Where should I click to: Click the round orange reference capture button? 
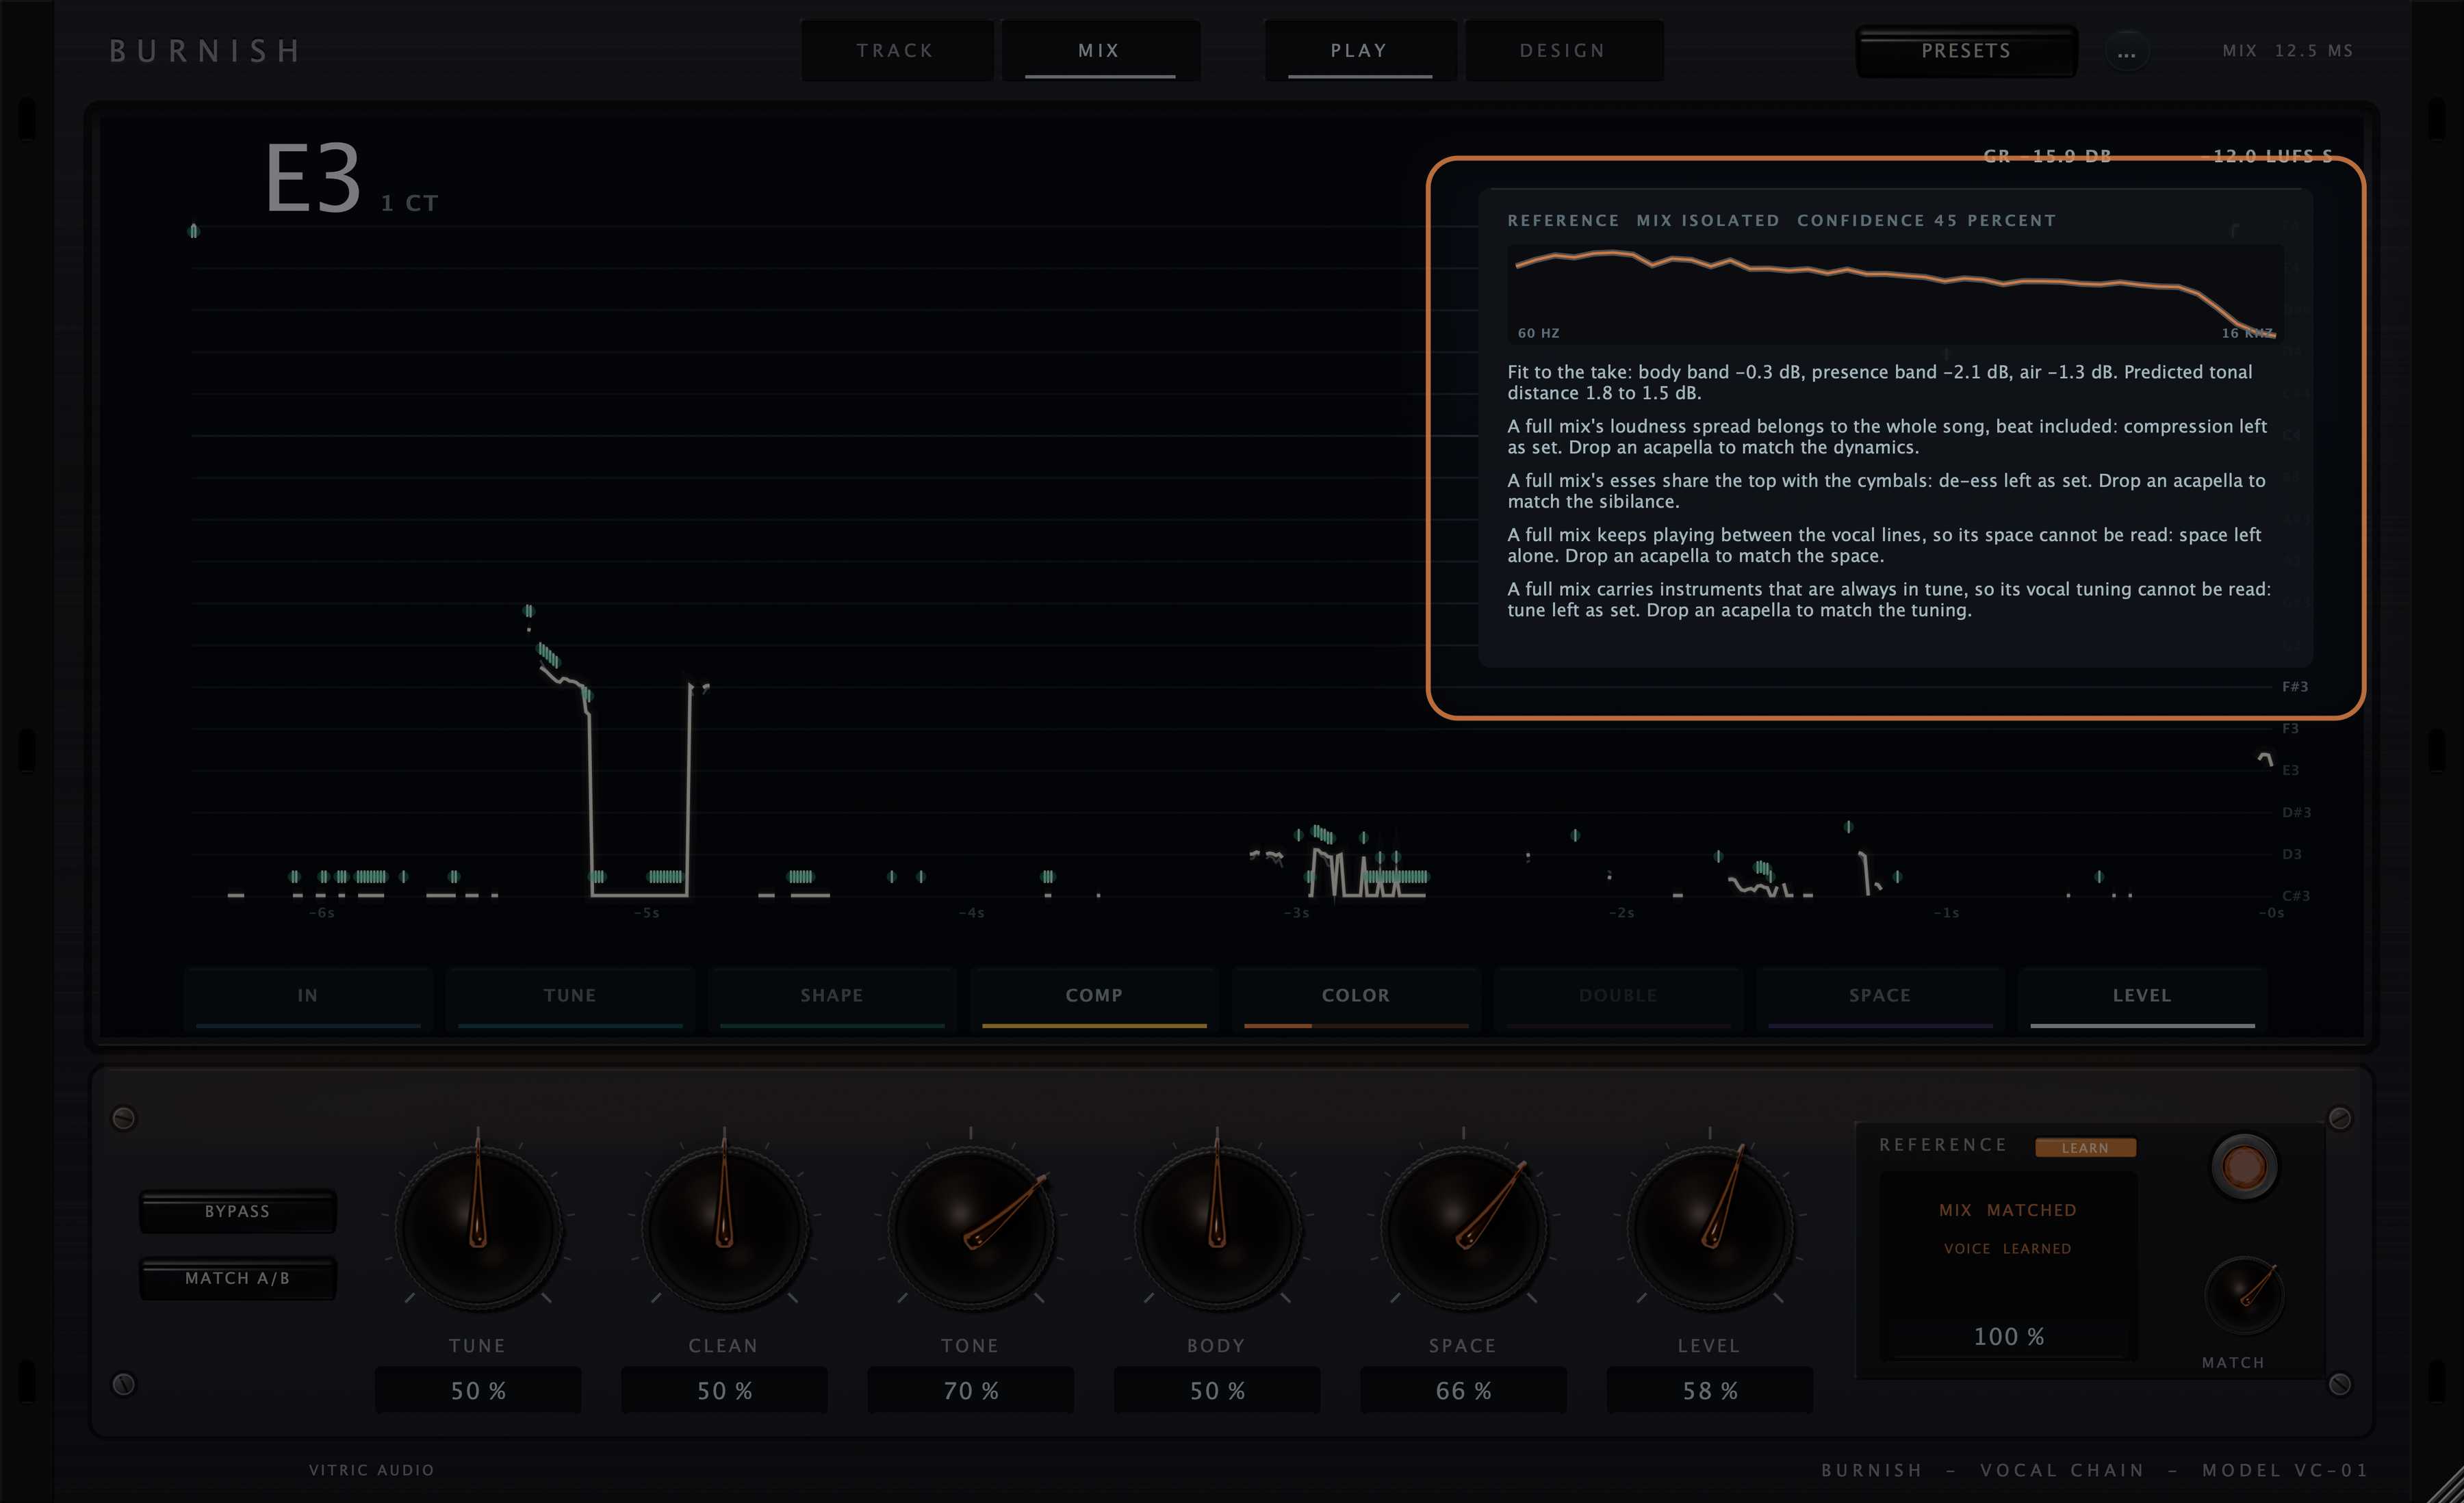(x=2244, y=1166)
